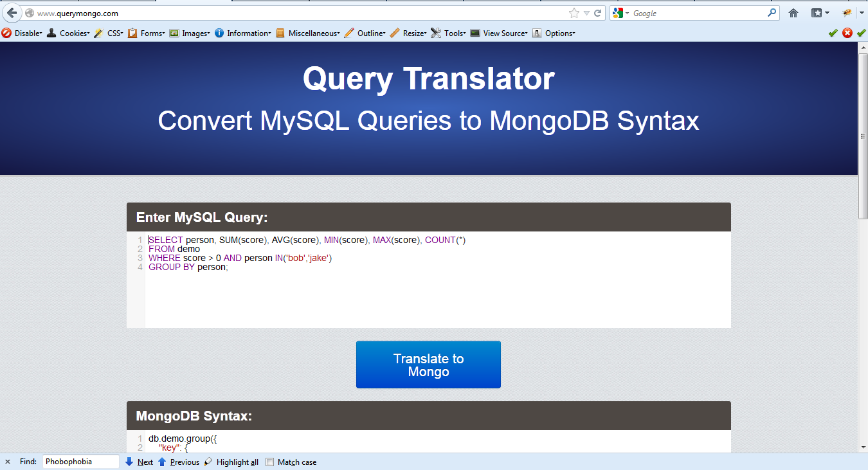Viewport: 868px width, 470px height.
Task: Click 'Convert MySQL Queries to MongoDB Syntax' subtitle
Action: [x=429, y=120]
